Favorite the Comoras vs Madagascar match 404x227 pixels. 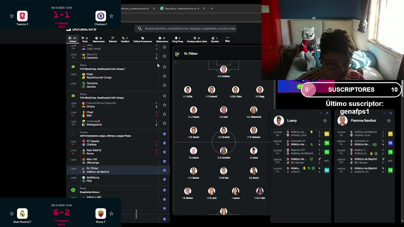pyautogui.click(x=164, y=123)
